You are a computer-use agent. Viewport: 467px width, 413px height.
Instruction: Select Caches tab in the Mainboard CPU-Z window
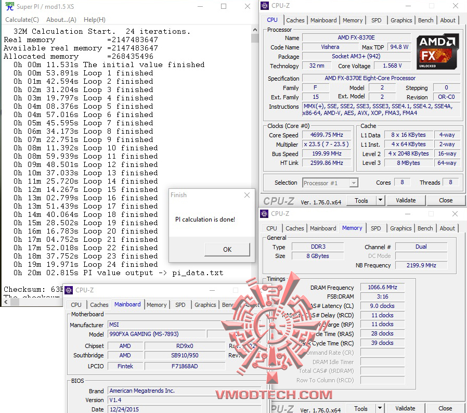pyautogui.click(x=99, y=305)
